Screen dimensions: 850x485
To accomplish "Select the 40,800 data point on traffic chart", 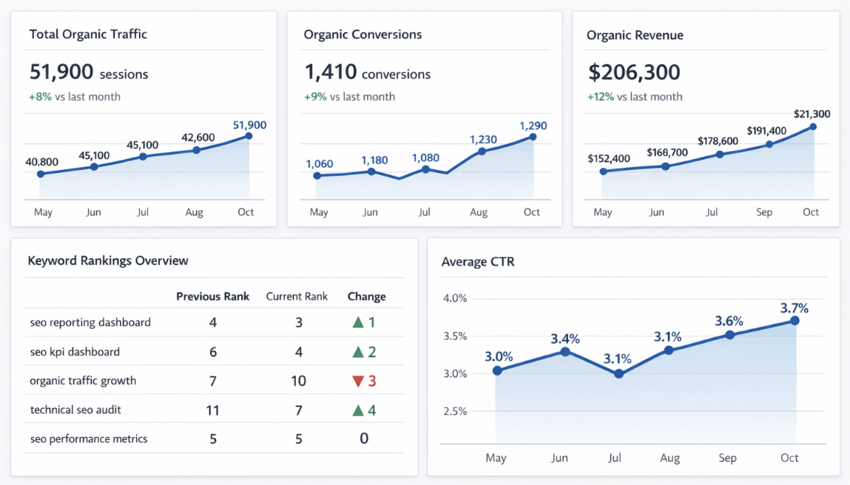I will (41, 174).
